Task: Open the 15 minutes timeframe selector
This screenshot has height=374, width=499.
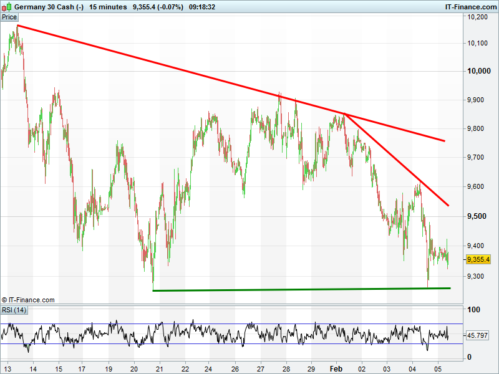Action: tap(108, 7)
